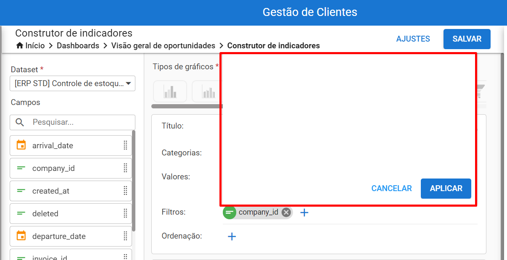The height and width of the screenshot is (260, 507).
Task: Click the home icon in breadcrumb
Action: click(x=20, y=46)
